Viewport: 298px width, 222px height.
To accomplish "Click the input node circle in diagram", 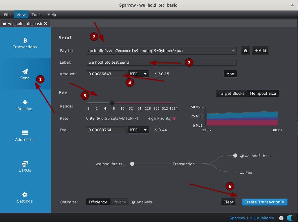I will click(132, 164).
